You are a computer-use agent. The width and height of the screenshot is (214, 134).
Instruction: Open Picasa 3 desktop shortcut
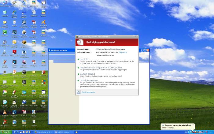tap(5, 93)
